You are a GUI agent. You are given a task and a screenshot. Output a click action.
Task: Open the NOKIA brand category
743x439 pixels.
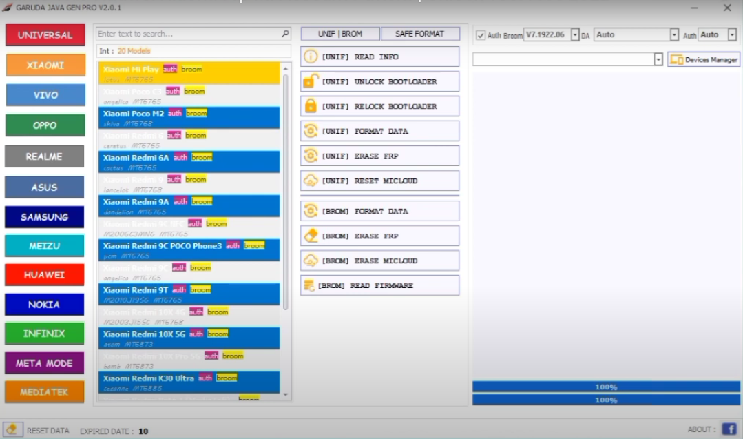(45, 305)
